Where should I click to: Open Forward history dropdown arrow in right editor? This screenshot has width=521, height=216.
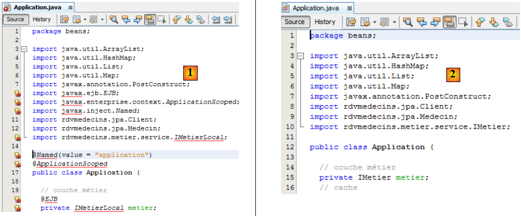click(x=394, y=22)
